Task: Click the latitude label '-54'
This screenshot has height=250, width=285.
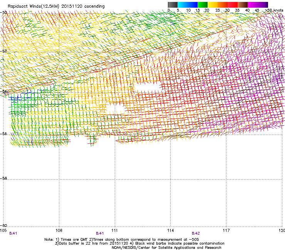Action: tap(3, 91)
